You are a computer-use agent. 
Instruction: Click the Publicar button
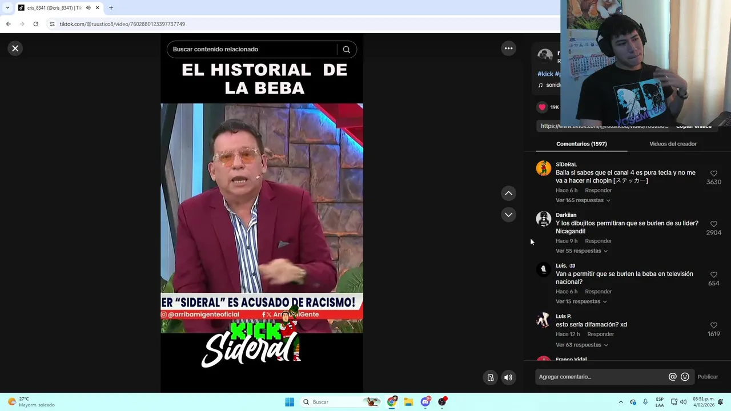click(708, 377)
